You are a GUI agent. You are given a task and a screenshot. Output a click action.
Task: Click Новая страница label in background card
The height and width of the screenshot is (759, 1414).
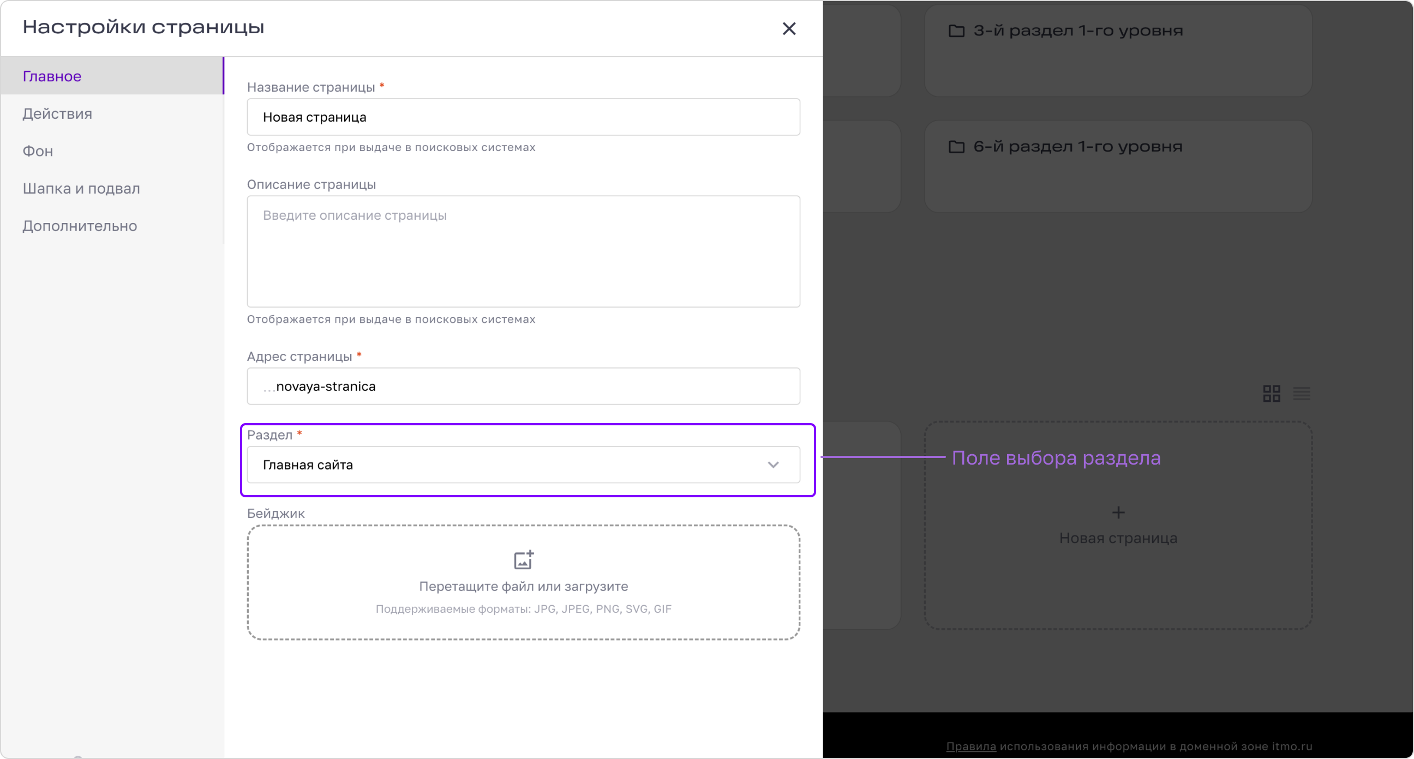(x=1118, y=538)
